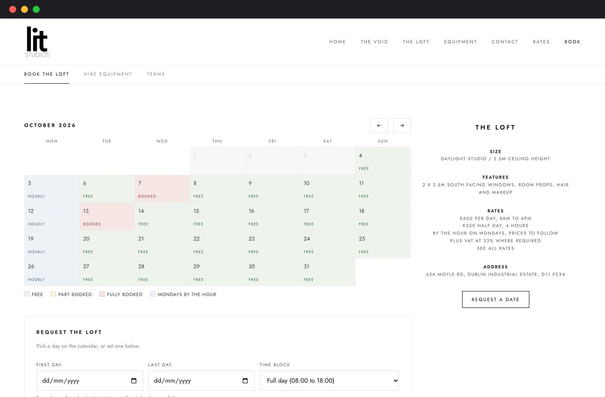Select free Sunday October 4
The width and height of the screenshot is (605, 397).
(383, 161)
